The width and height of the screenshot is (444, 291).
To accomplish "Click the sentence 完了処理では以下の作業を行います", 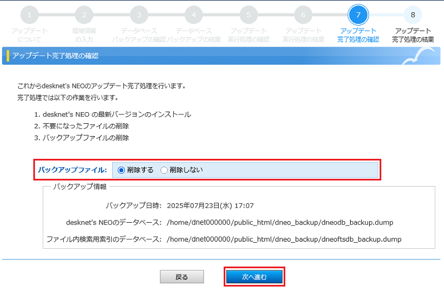I will coord(68,98).
